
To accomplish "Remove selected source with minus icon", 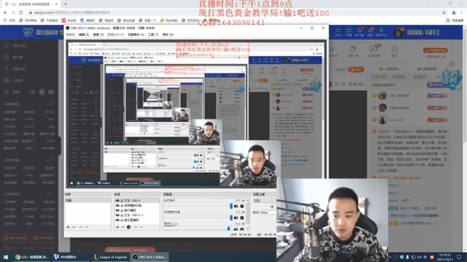I will (x=123, y=227).
